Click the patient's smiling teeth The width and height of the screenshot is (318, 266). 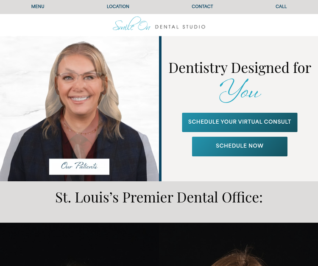(x=80, y=99)
